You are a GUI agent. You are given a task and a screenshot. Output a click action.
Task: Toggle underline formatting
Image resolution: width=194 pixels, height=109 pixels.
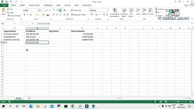(x=31, y=15)
